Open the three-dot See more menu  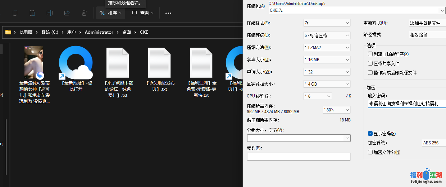[x=168, y=13]
